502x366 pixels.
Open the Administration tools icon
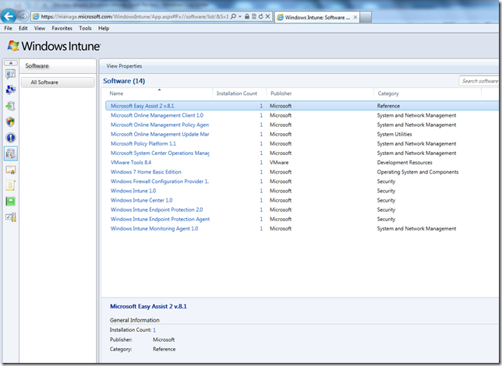coord(11,217)
